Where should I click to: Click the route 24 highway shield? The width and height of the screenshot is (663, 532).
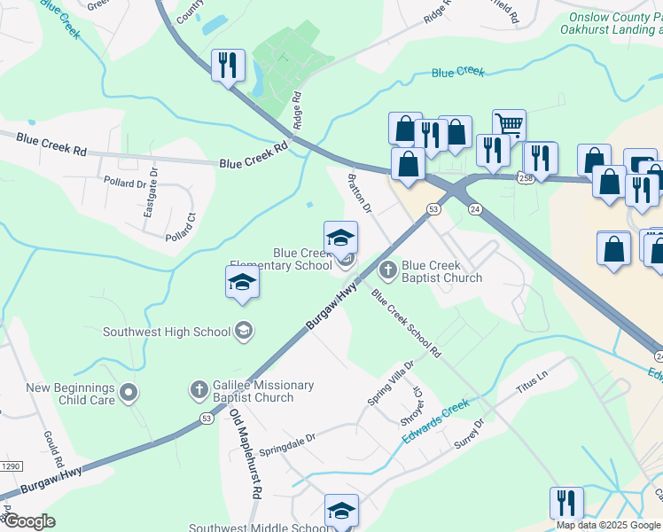(x=475, y=209)
